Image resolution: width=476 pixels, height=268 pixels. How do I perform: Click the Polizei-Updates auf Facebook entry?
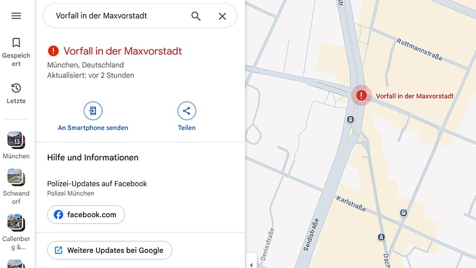pos(97,188)
